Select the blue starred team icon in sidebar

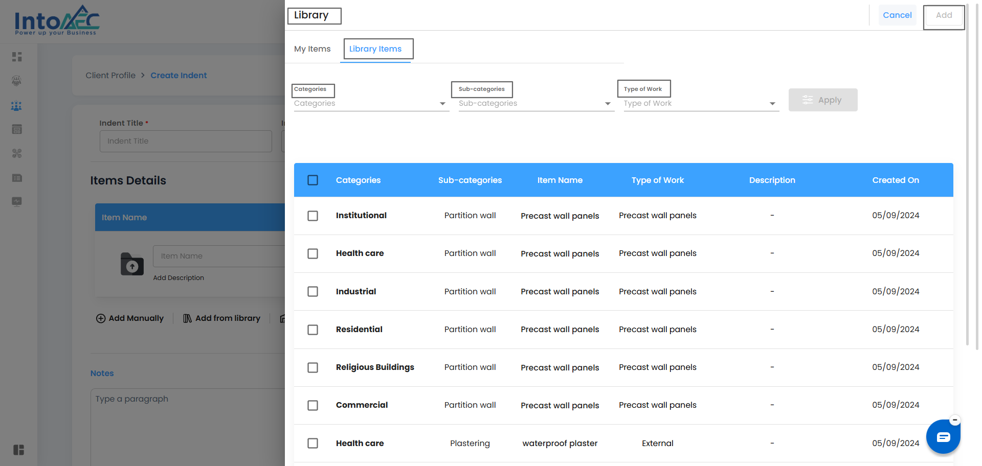pyautogui.click(x=17, y=106)
